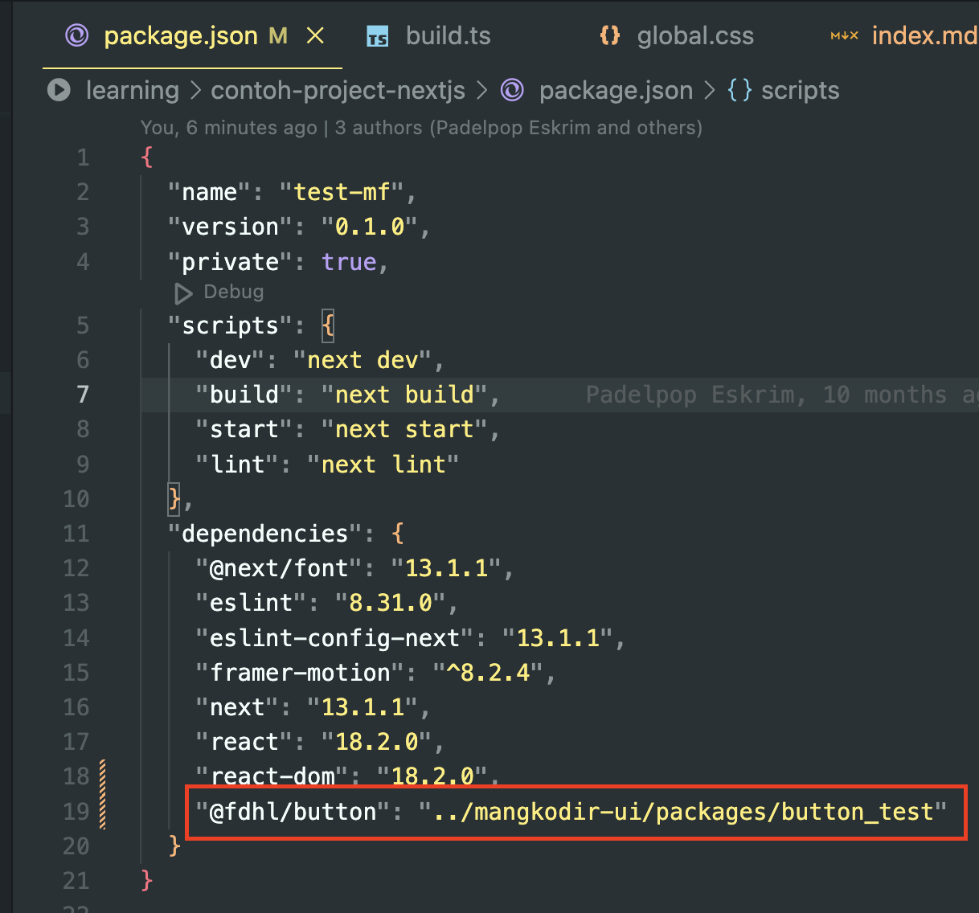Click the play icon in breadcrumb bar
The height and width of the screenshot is (913, 979).
point(59,90)
